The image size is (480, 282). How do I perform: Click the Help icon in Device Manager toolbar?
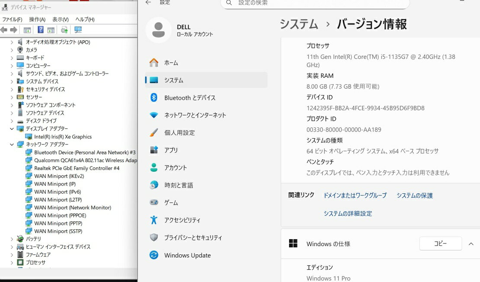click(x=40, y=30)
